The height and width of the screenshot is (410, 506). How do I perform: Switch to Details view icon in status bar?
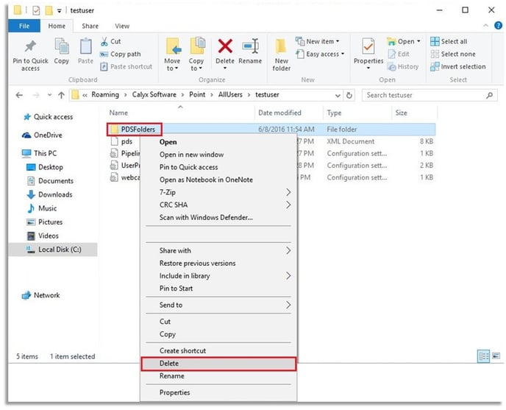pos(483,356)
